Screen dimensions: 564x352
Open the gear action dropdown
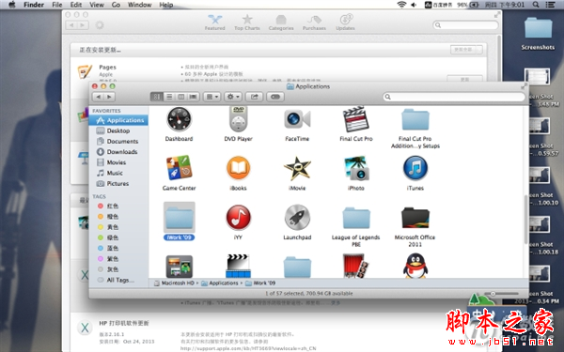[233, 97]
